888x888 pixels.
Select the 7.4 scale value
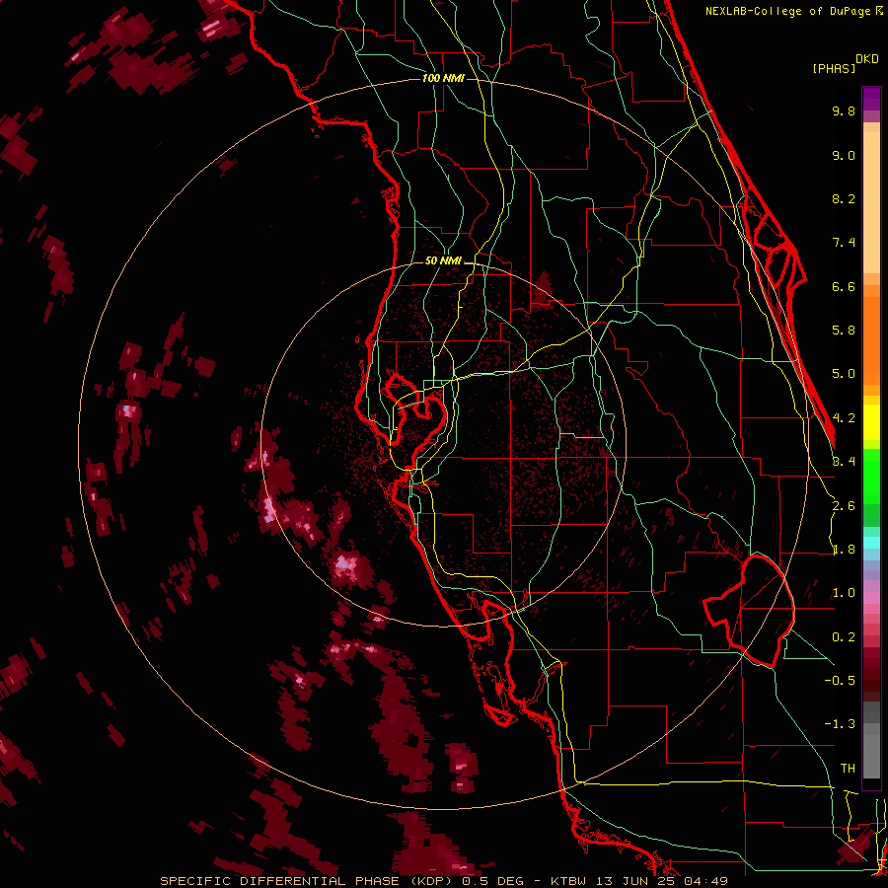click(x=844, y=243)
